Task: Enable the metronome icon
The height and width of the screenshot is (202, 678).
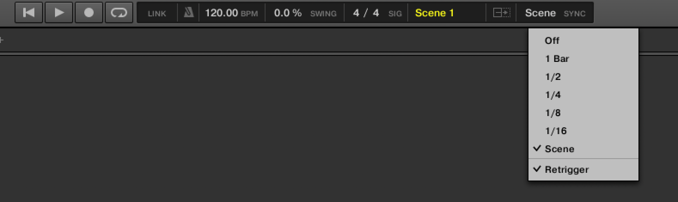Action: (x=189, y=13)
